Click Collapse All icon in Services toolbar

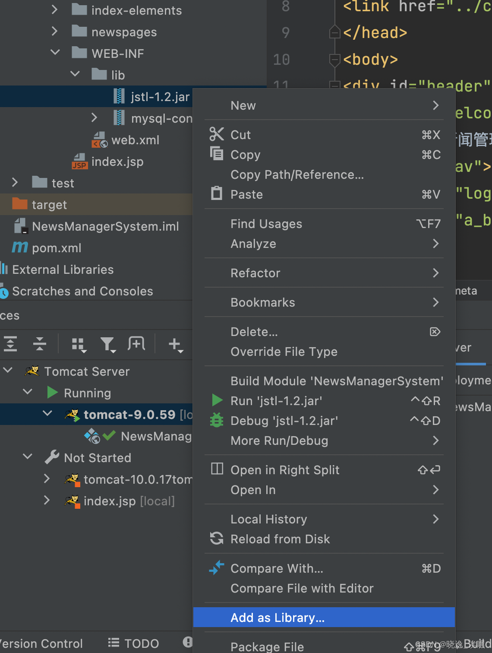40,344
